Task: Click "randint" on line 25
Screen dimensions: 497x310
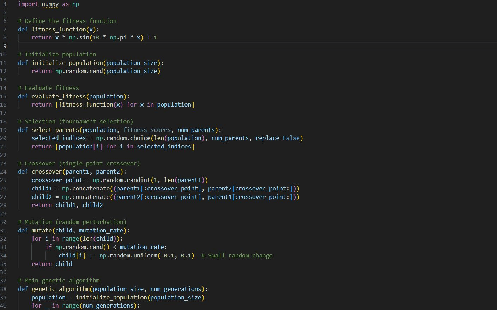Action: pyautogui.click(x=139, y=180)
